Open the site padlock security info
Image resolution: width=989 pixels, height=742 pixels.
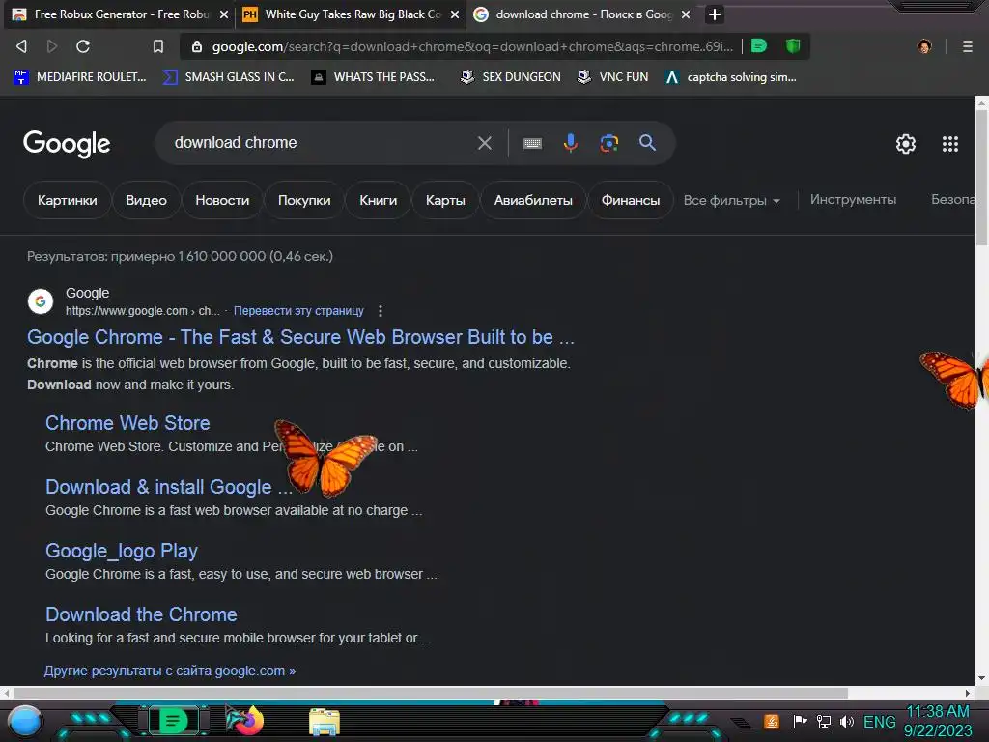coord(197,46)
